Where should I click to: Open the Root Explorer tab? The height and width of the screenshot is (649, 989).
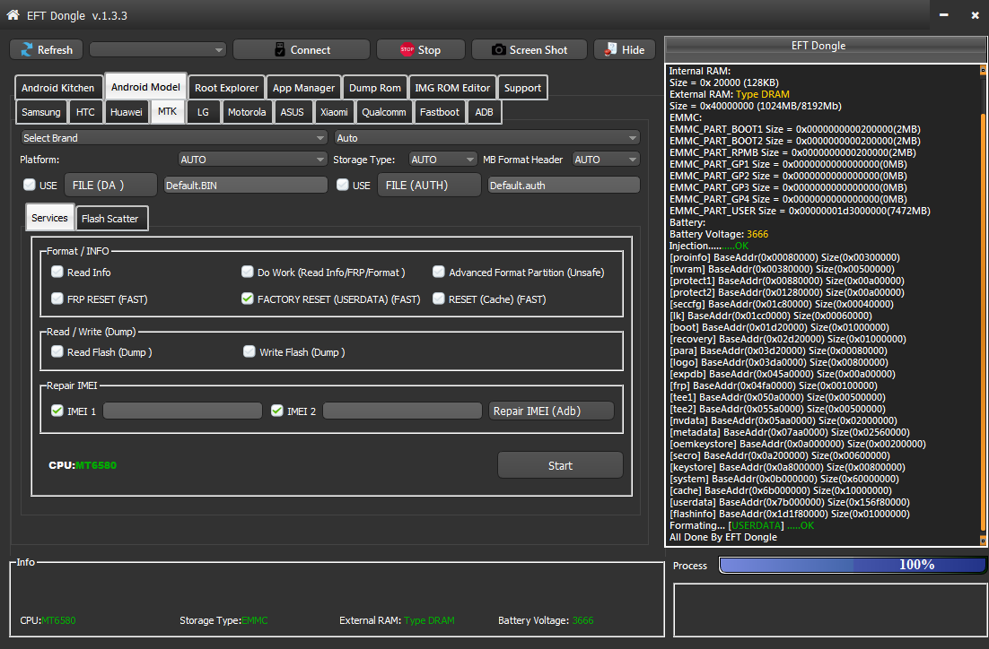pyautogui.click(x=226, y=88)
